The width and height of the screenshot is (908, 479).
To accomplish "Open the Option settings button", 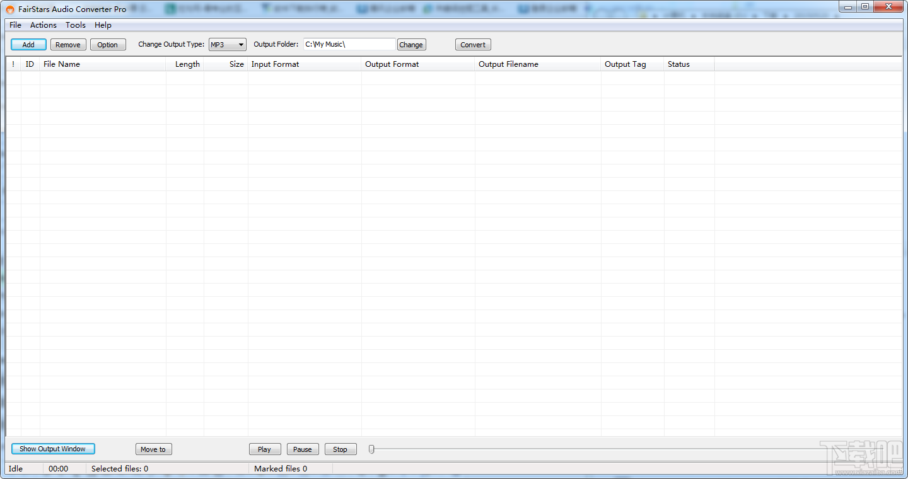I will [x=108, y=45].
